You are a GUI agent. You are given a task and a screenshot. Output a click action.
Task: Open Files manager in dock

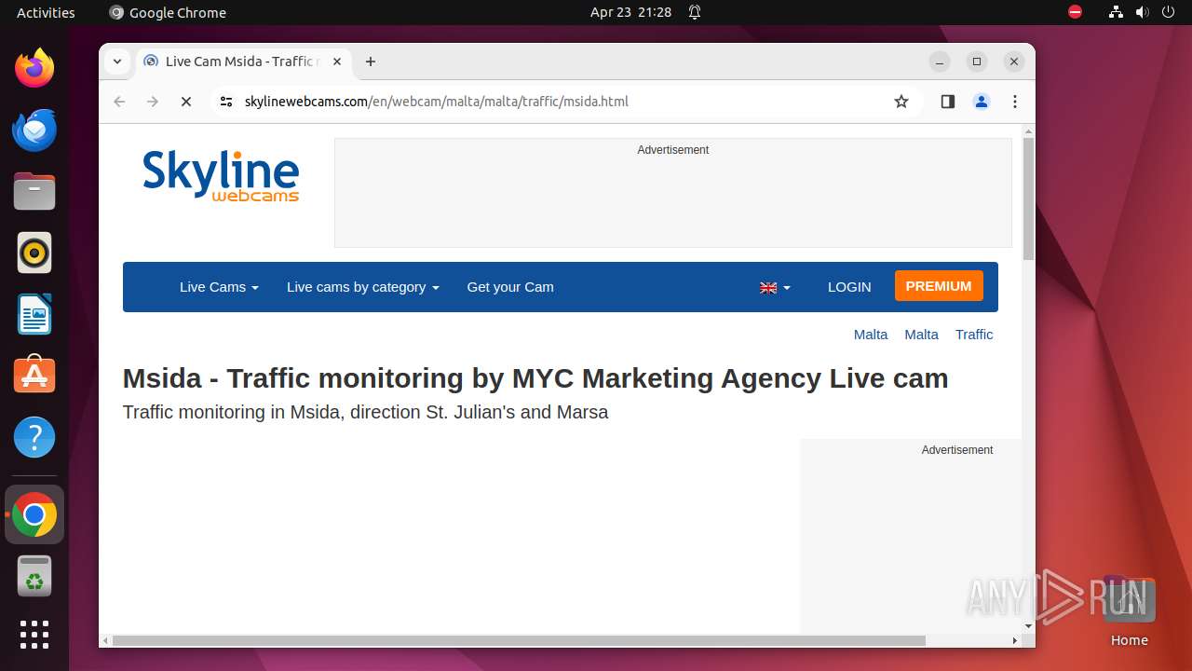coord(34,191)
